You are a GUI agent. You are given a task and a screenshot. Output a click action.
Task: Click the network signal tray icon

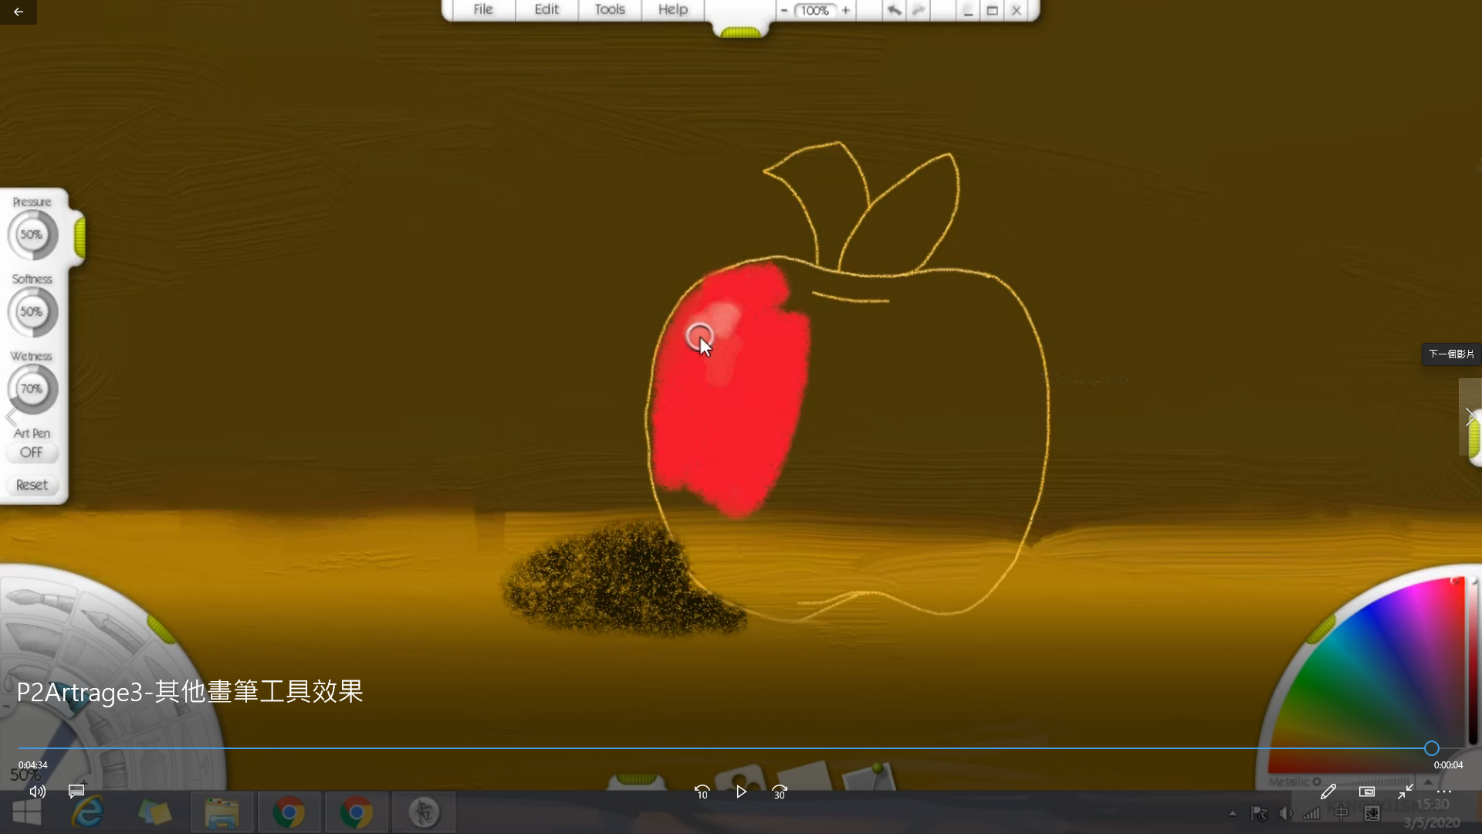click(x=1311, y=813)
